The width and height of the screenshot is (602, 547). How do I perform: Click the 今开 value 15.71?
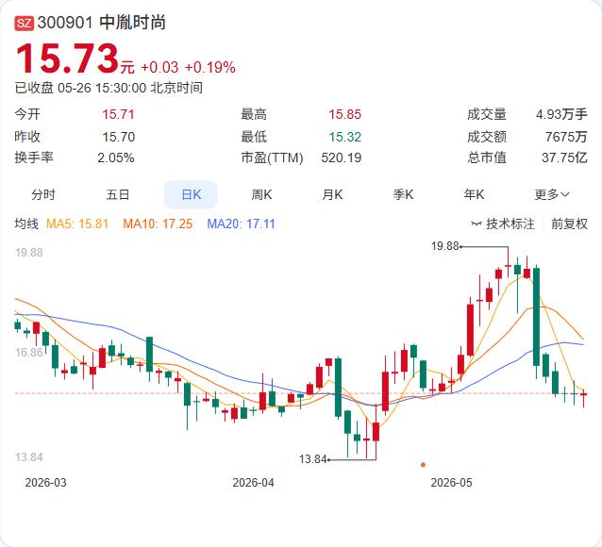(118, 114)
